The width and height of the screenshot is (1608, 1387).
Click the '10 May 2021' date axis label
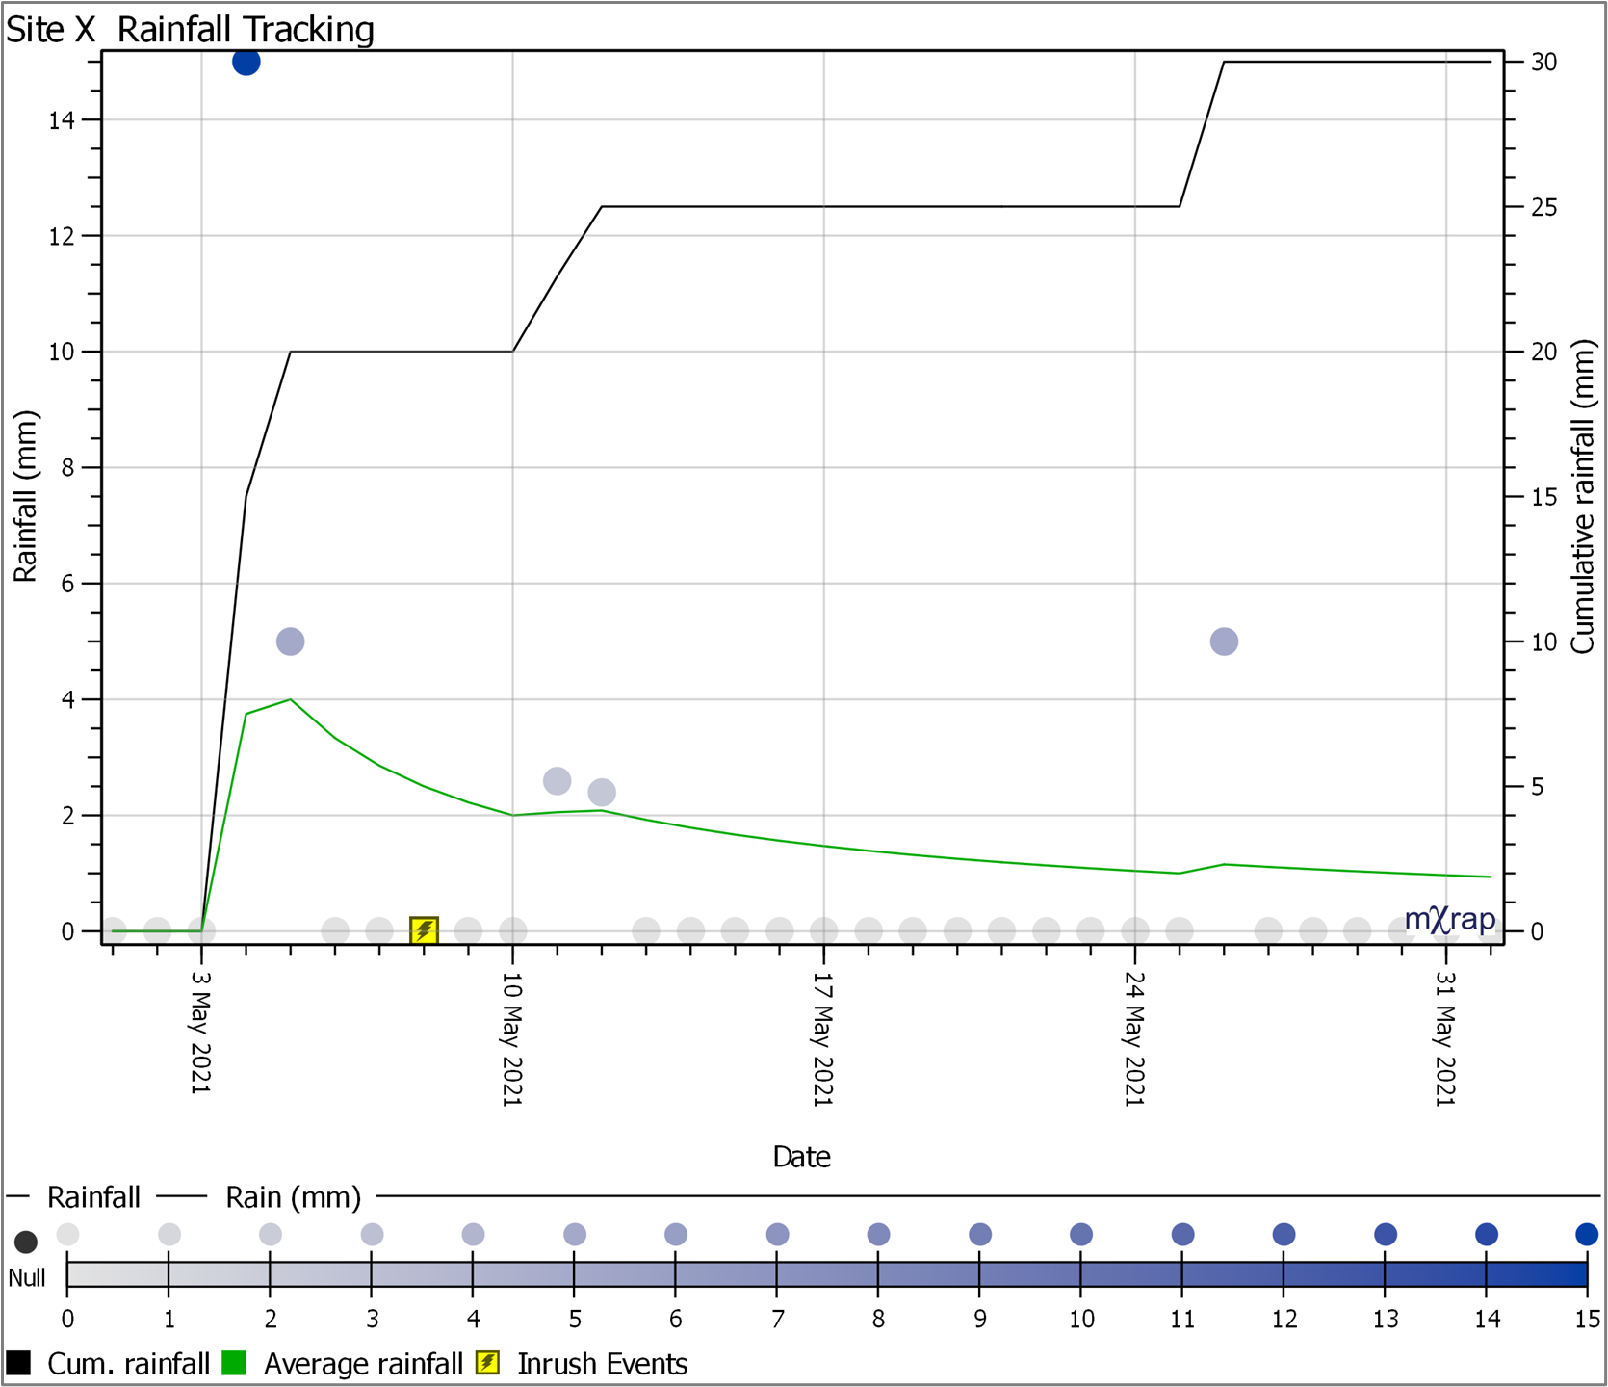511,1038
